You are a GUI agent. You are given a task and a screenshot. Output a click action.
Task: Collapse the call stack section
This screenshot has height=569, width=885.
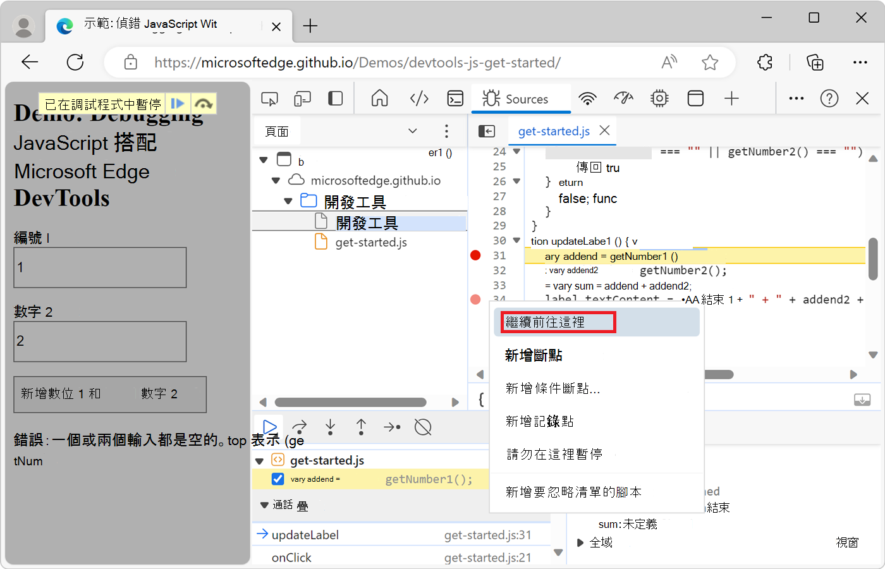coord(264,505)
